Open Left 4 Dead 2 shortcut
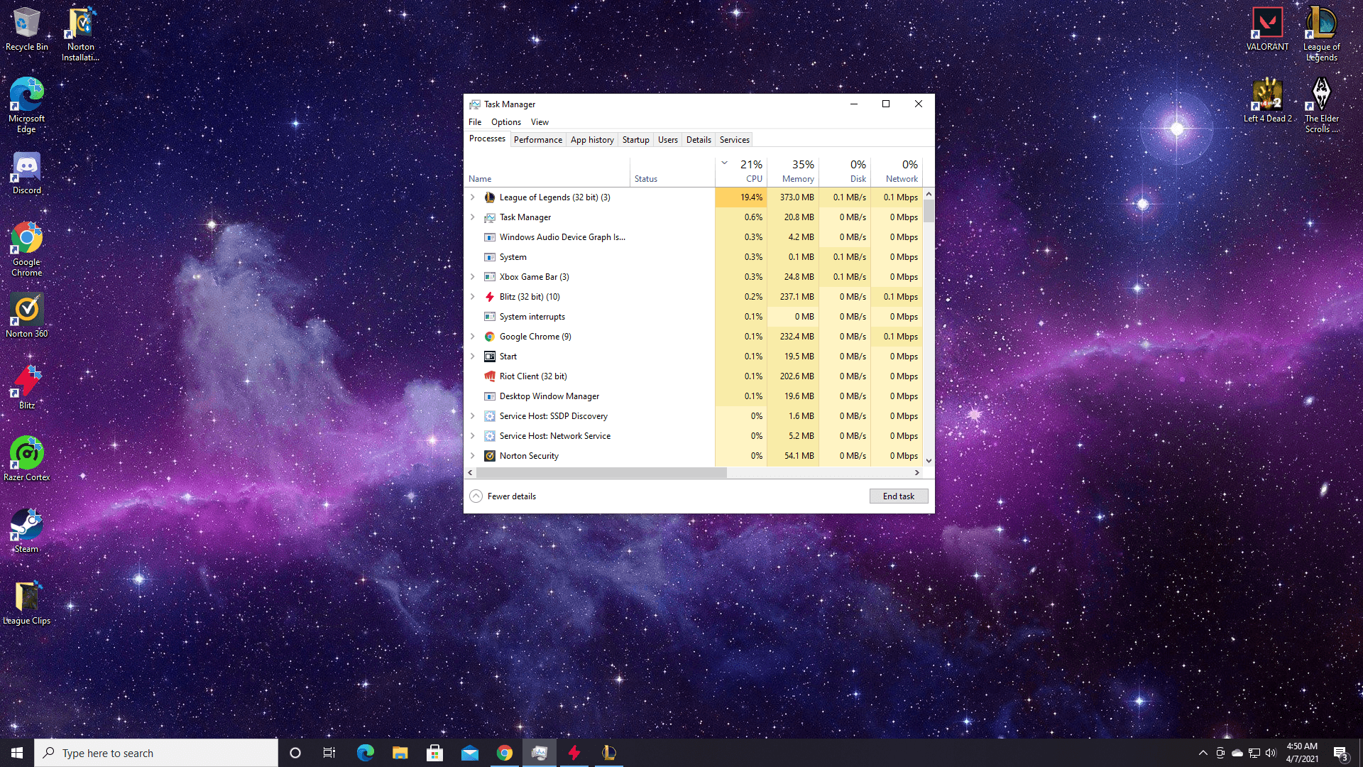Viewport: 1363px width, 767px height. tap(1267, 101)
